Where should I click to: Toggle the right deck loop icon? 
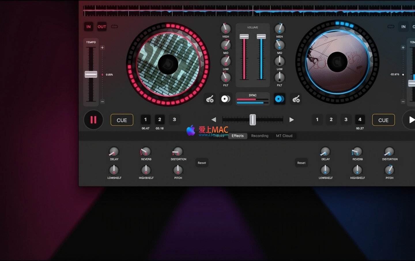391,27
